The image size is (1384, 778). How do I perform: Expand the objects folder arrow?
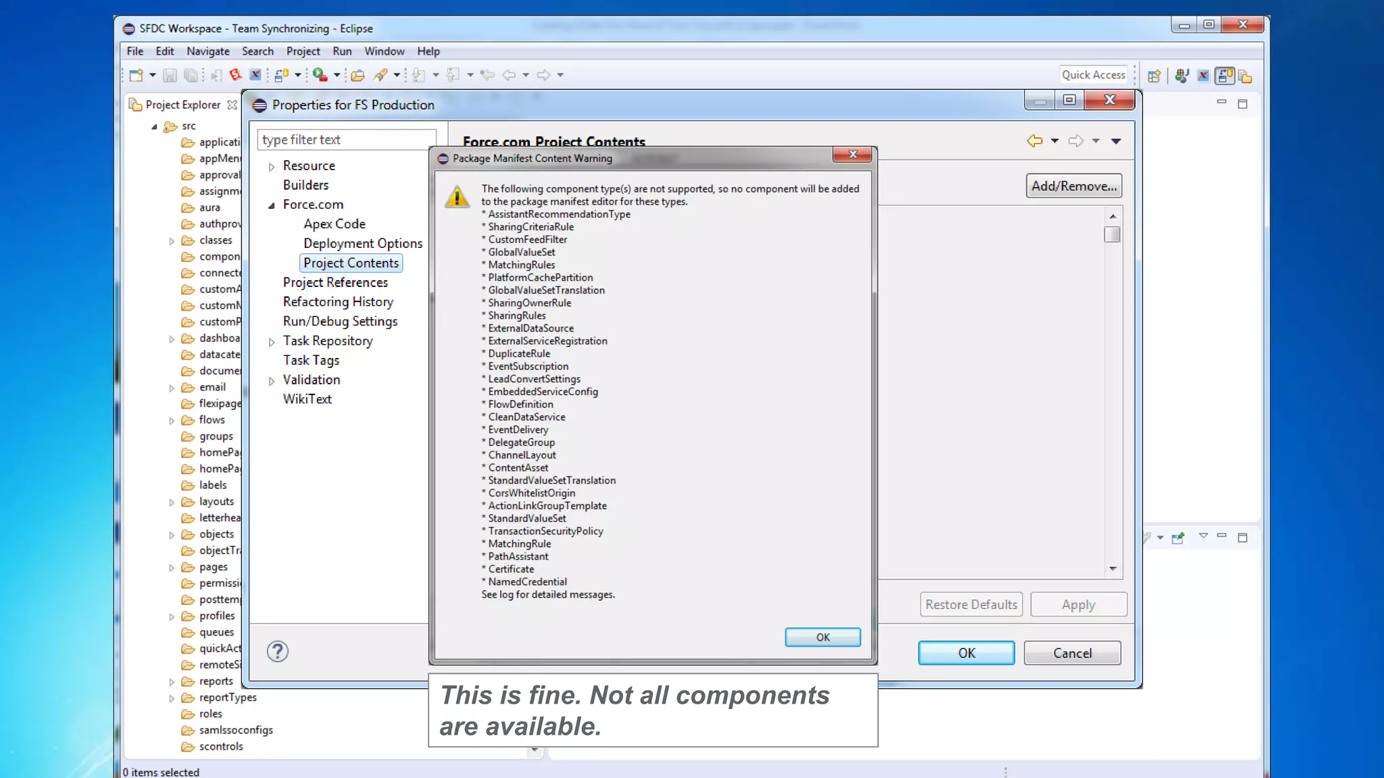pos(172,535)
